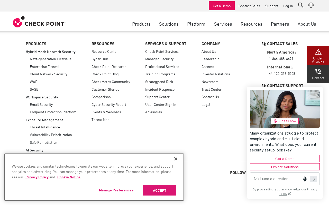The image size is (329, 205).
Task: Accept cookies with ACCEPT button
Action: [160, 190]
